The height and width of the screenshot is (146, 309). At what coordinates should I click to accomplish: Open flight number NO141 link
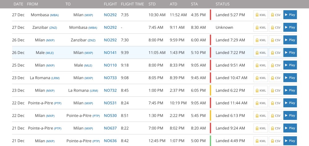pyautogui.click(x=110, y=53)
